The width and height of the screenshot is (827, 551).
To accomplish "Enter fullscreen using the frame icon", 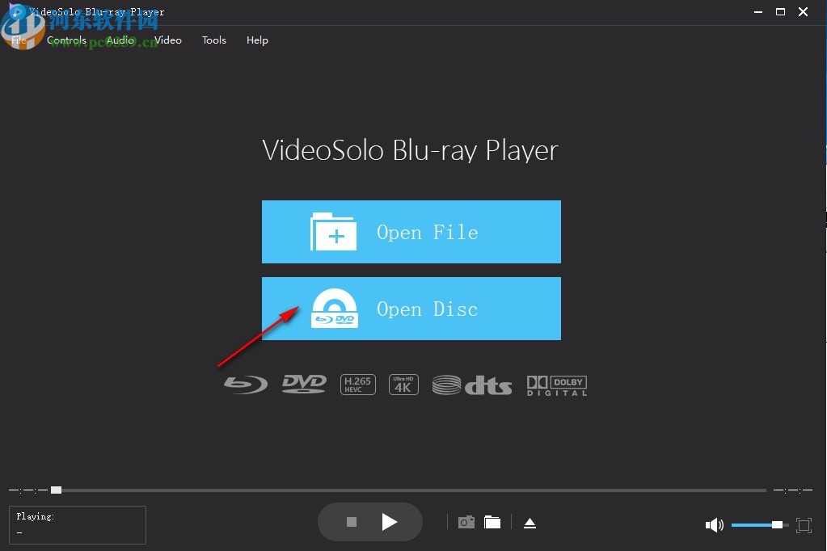I will [x=804, y=524].
